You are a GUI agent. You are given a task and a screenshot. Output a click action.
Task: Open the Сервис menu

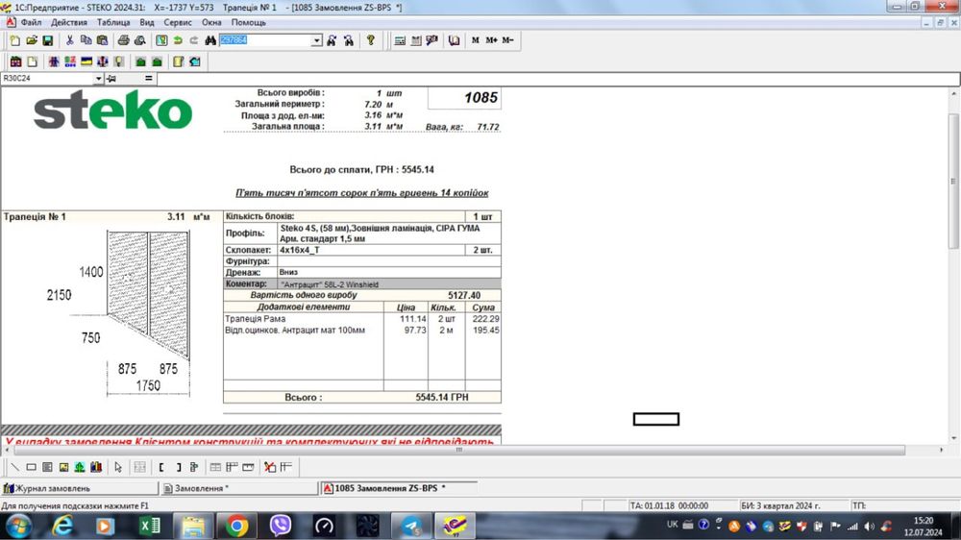[x=178, y=23]
